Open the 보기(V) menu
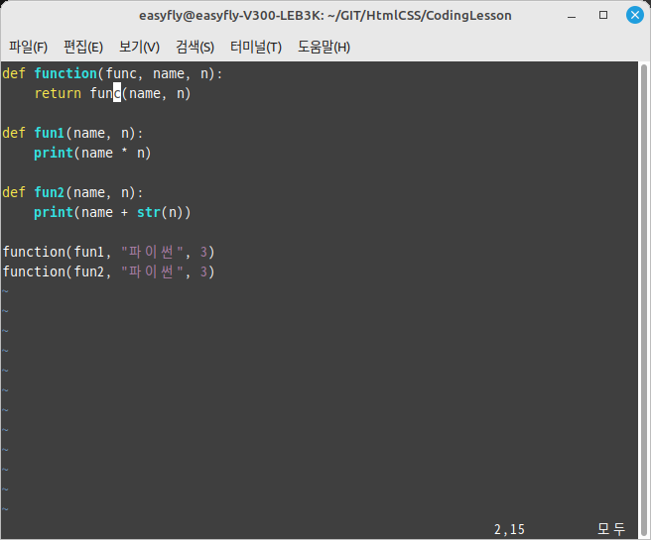The height and width of the screenshot is (540, 651). click(x=139, y=47)
